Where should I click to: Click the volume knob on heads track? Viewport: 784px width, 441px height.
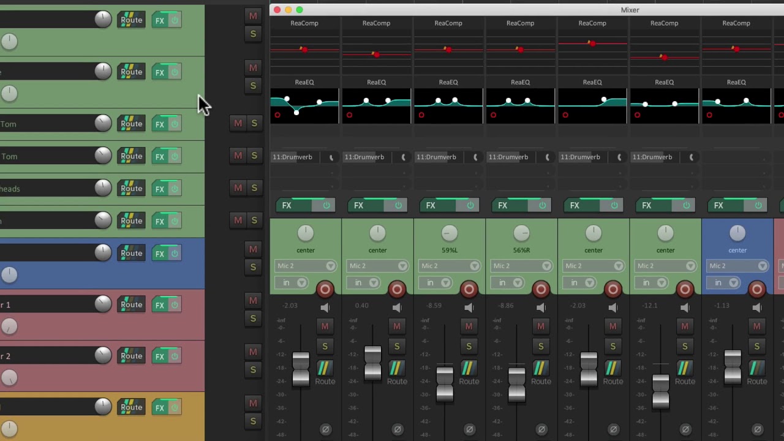[x=103, y=187]
